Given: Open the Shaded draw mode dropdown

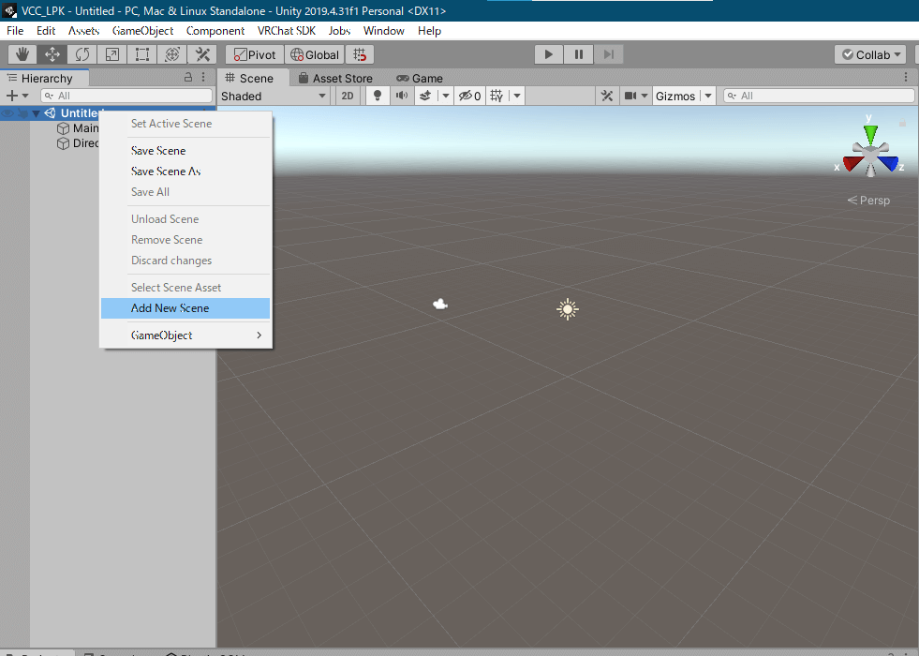Looking at the screenshot, I should point(274,96).
